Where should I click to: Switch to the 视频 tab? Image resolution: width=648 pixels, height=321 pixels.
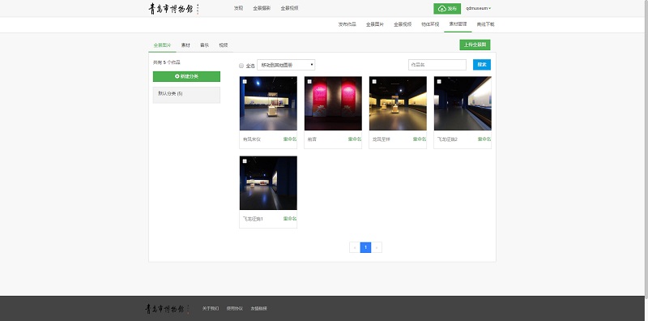pyautogui.click(x=224, y=45)
